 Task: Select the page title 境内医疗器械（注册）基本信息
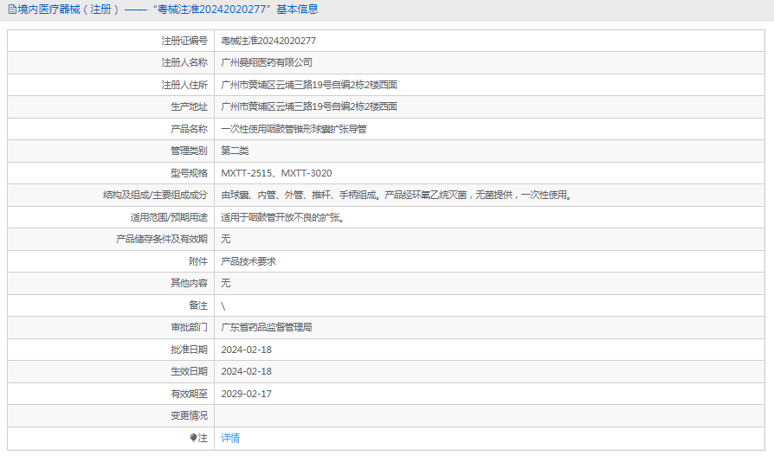click(168, 10)
